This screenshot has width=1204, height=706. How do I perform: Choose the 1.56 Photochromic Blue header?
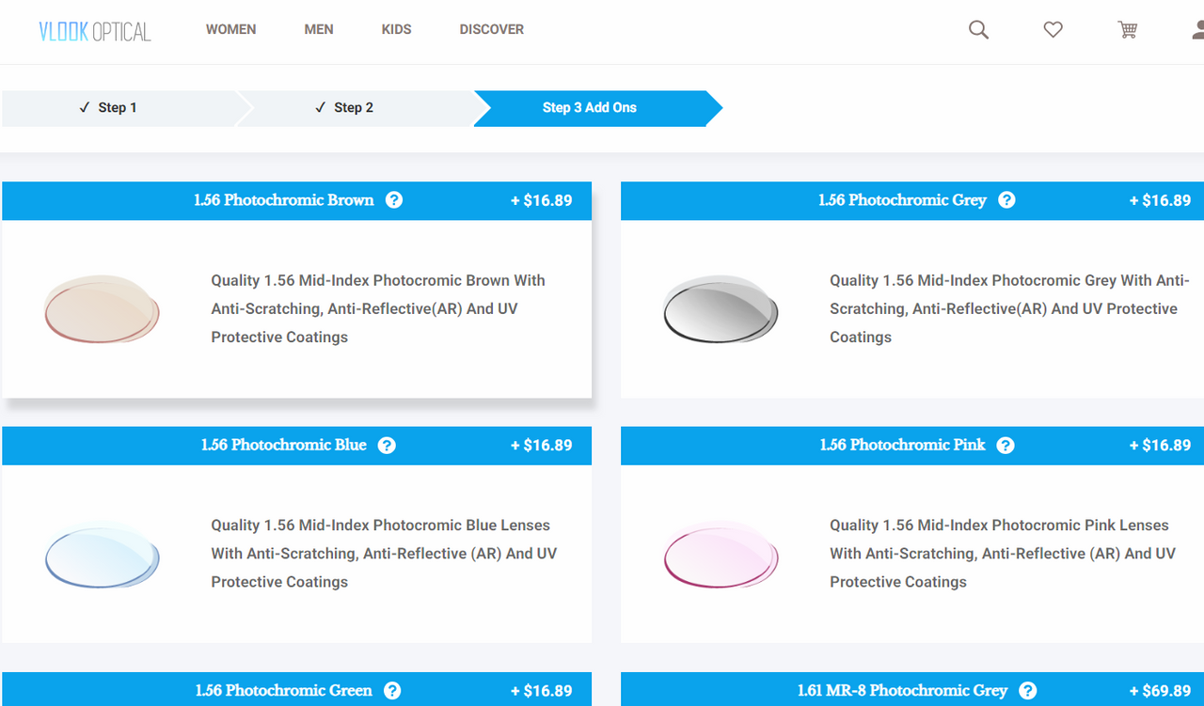(297, 446)
